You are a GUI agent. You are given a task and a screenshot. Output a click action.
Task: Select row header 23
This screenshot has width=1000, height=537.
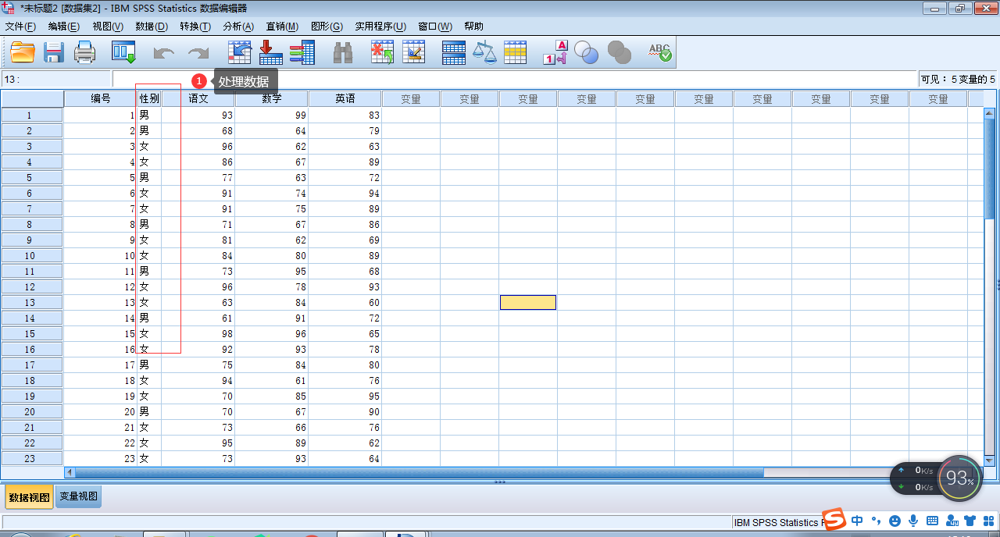pyautogui.click(x=32, y=458)
